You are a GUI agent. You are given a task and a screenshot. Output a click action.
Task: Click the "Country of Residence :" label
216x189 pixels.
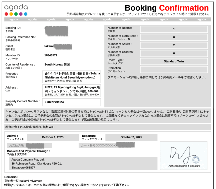(x=20, y=64)
